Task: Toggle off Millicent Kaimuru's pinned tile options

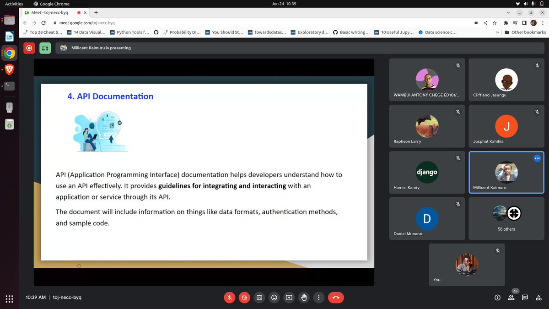Action: click(x=537, y=158)
